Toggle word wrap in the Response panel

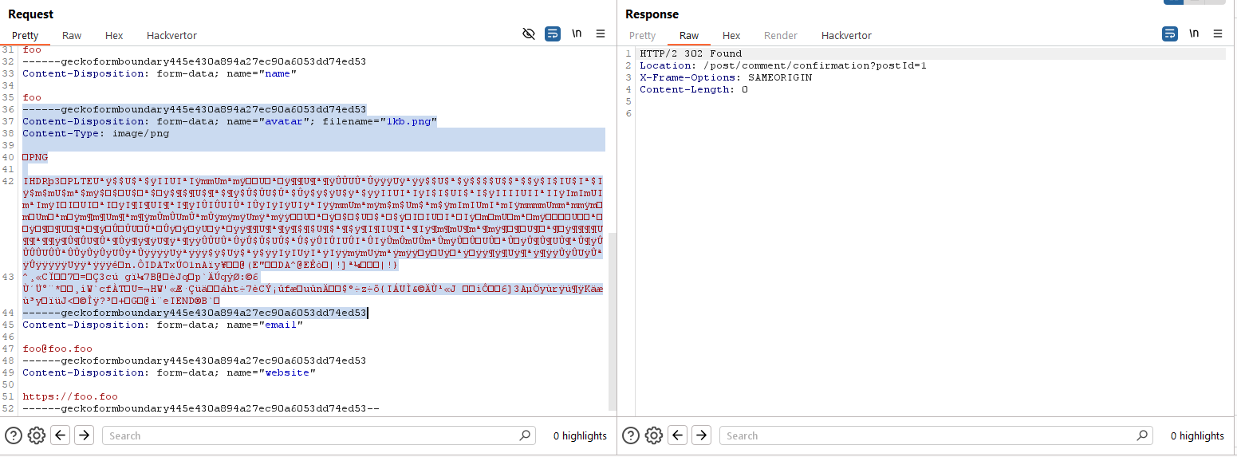point(1170,33)
